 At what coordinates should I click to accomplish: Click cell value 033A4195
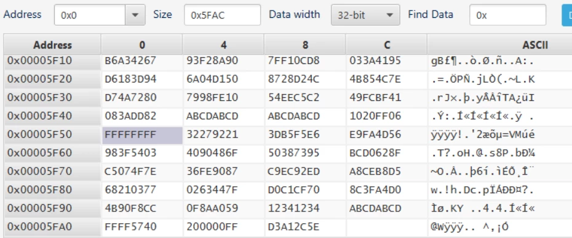(375, 61)
